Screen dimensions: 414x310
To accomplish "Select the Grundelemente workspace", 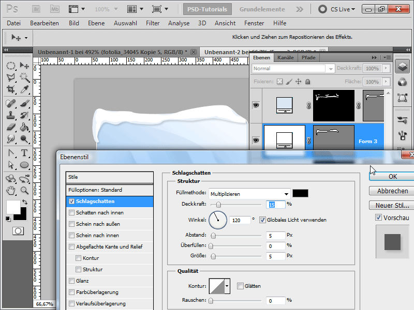I will [262, 9].
